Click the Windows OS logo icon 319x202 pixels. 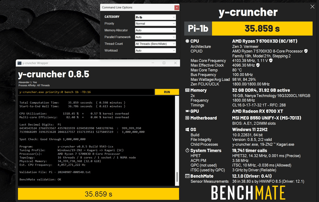tap(187, 129)
